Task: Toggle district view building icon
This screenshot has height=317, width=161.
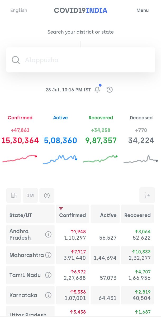Action: (14, 195)
